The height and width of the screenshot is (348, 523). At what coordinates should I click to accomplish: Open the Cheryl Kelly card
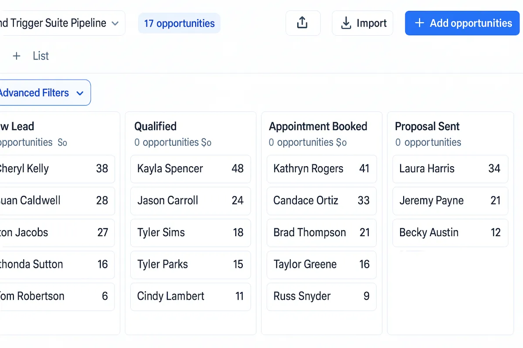pyautogui.click(x=57, y=169)
